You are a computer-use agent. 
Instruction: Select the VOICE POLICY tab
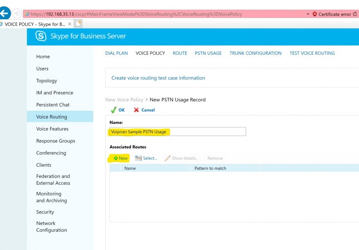(150, 53)
